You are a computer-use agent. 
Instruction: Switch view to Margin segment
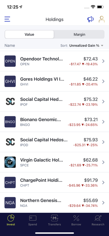pyautogui.click(x=79, y=35)
